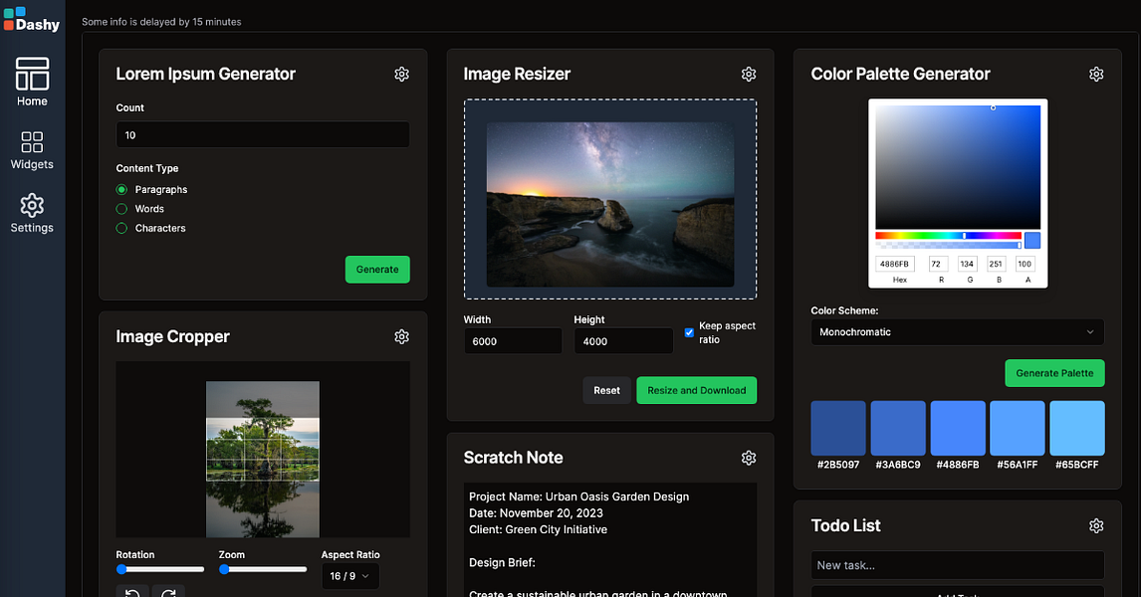Select the Words content type
Viewport: 1141px width, 597px height.
[122, 208]
